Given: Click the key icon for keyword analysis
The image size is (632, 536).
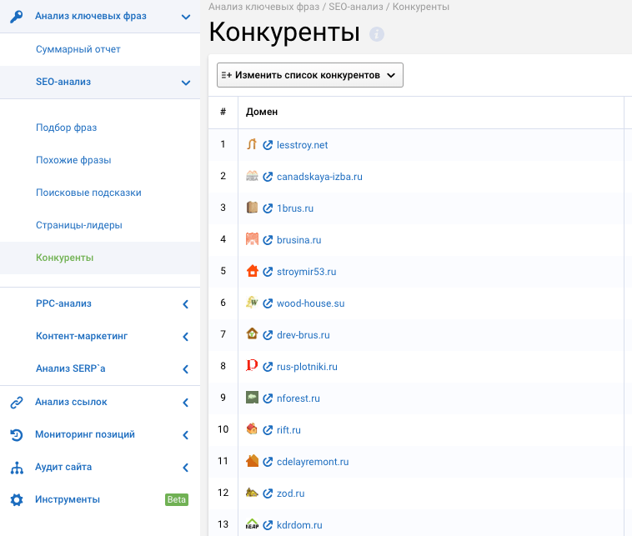Looking at the screenshot, I should 17,17.
